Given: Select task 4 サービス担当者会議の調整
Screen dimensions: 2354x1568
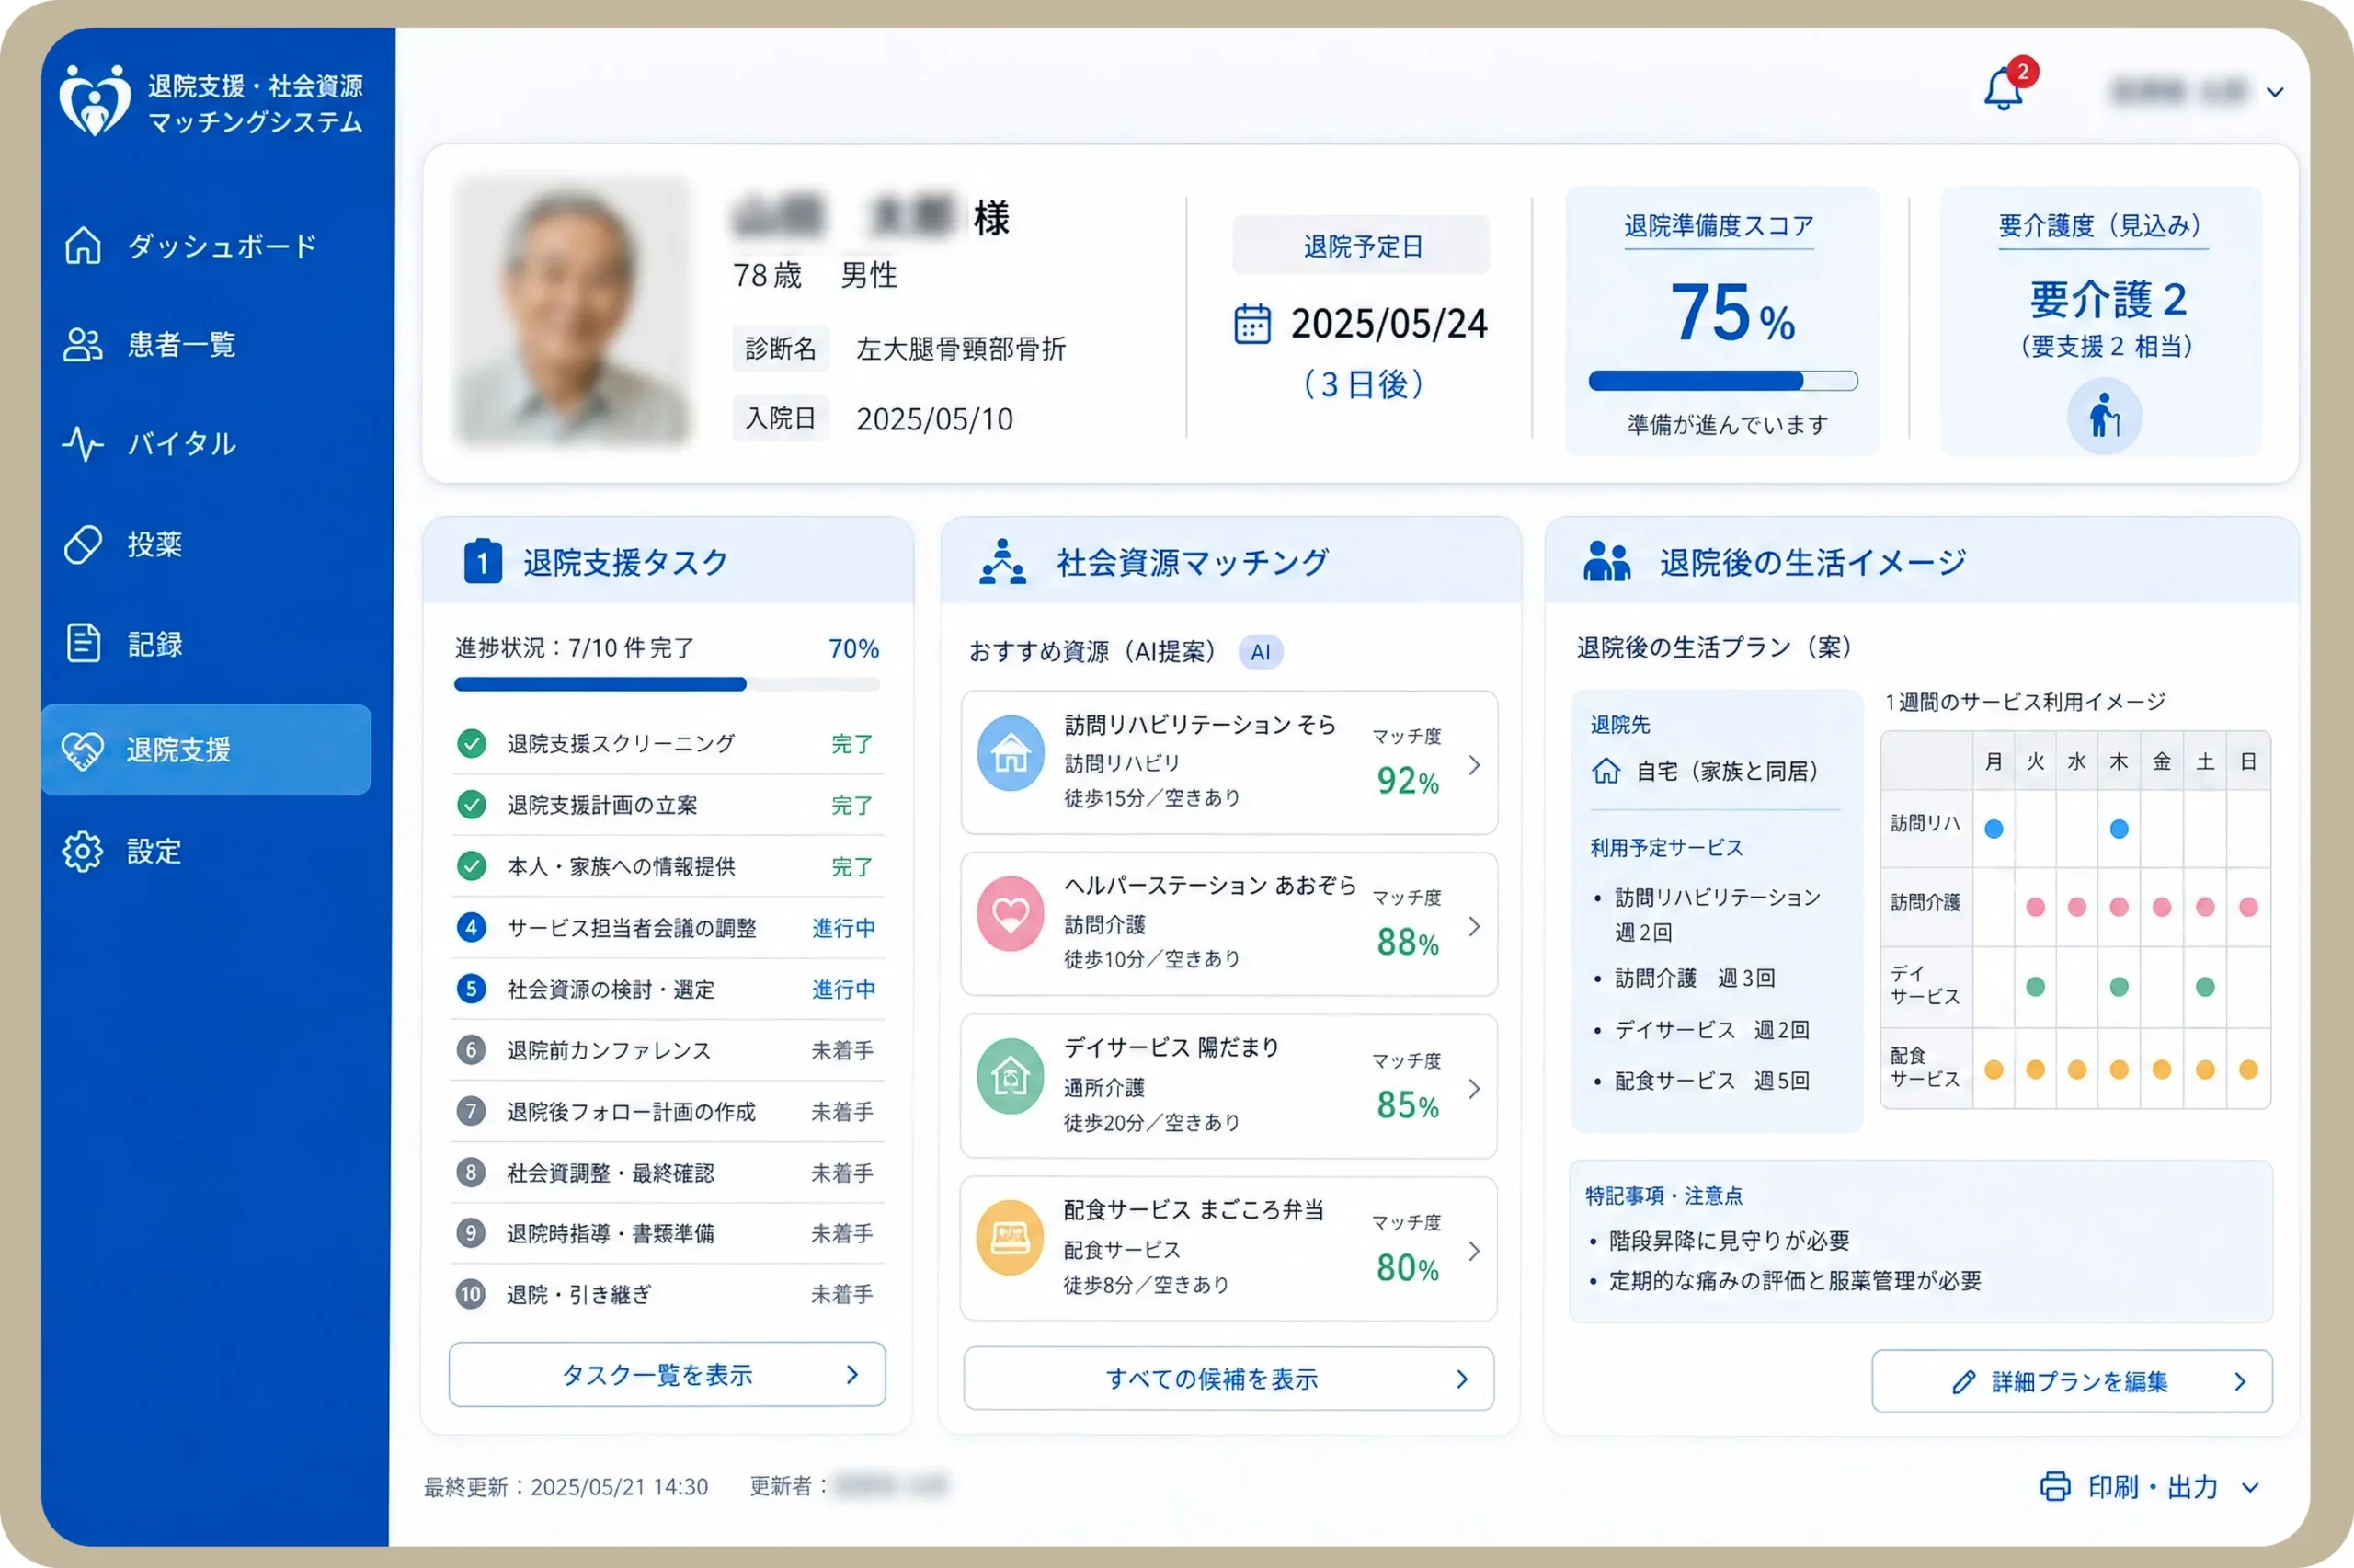Looking at the screenshot, I should point(667,927).
